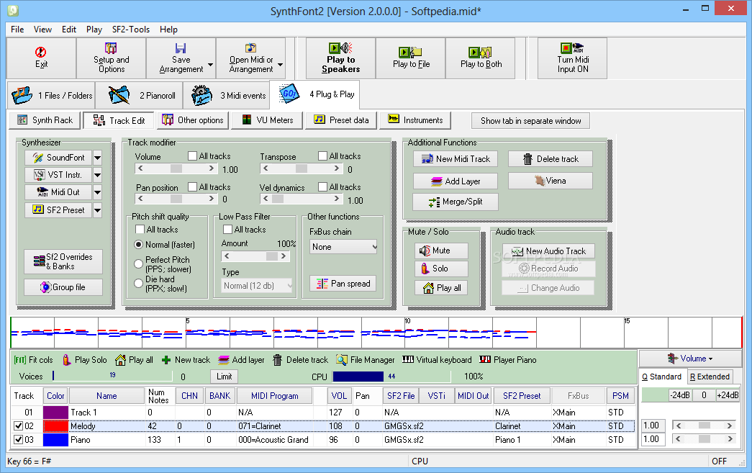Expand the SoundFont dropdown arrow

97,158
